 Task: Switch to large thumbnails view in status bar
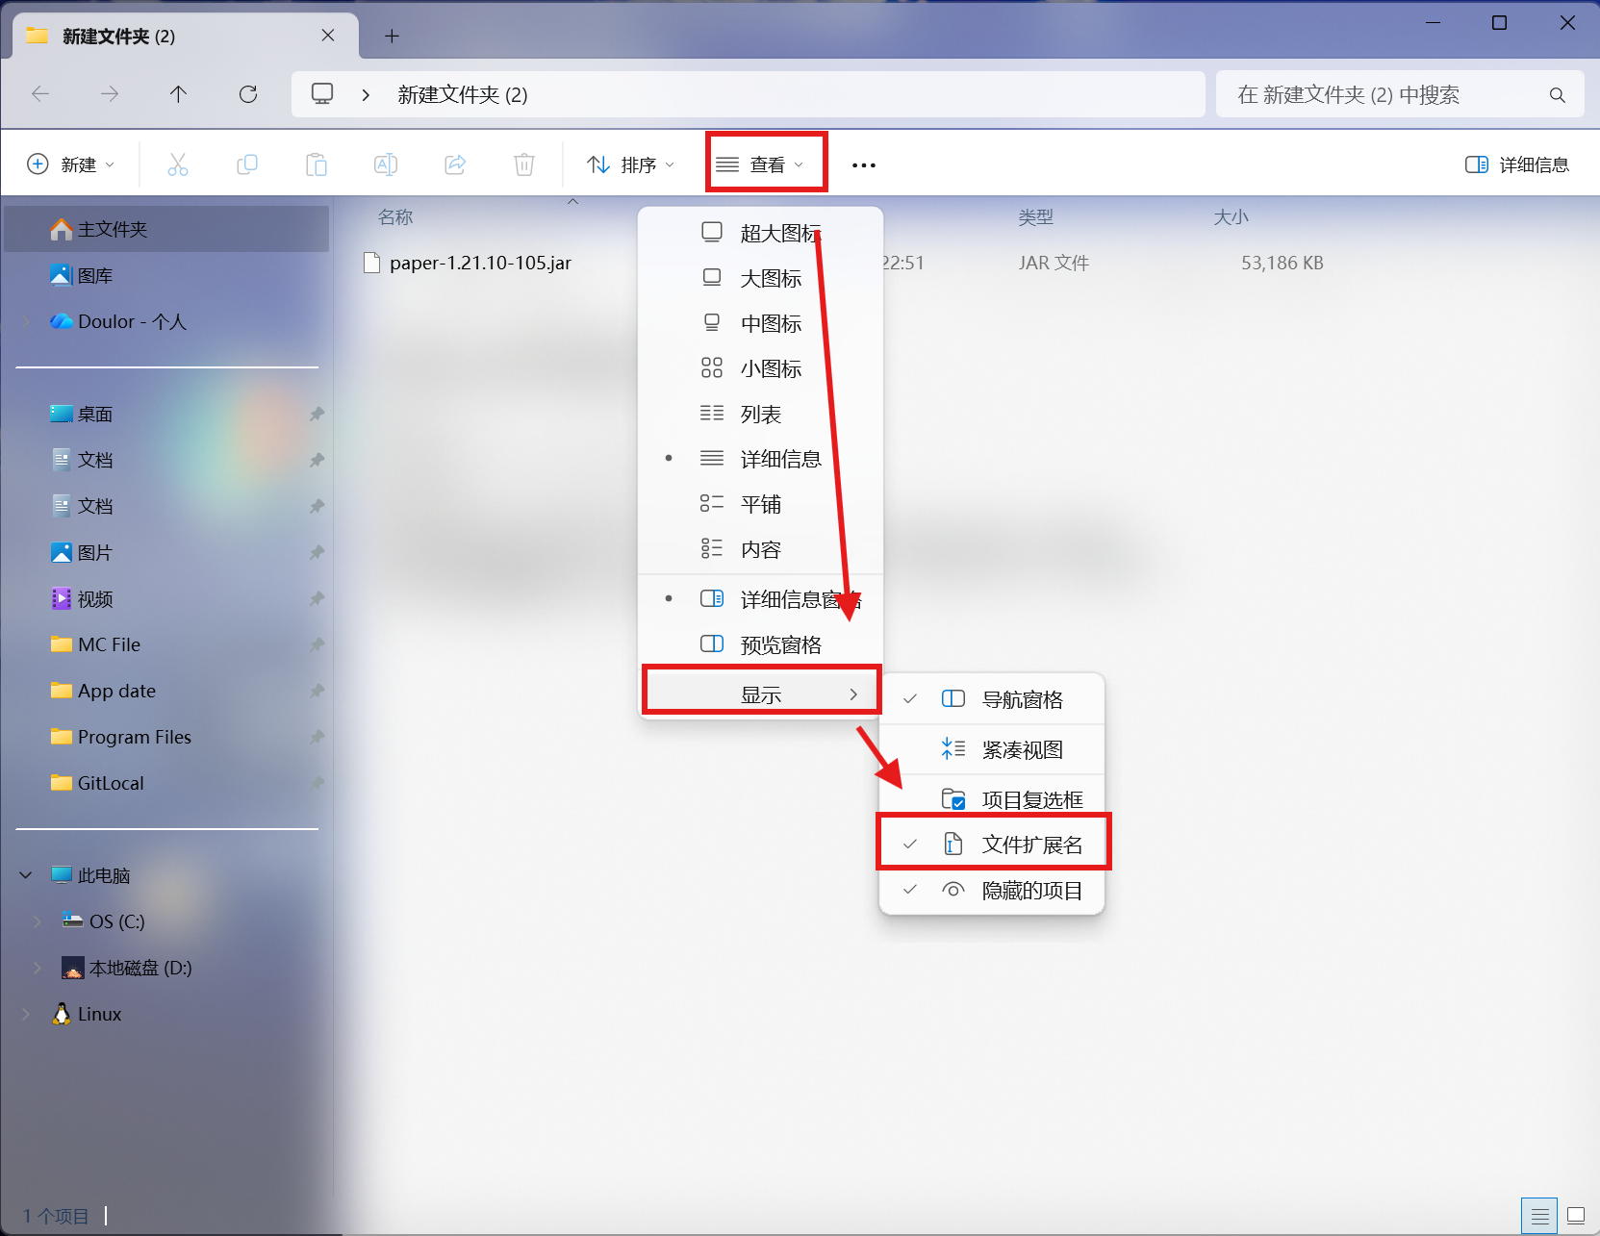(1575, 1216)
